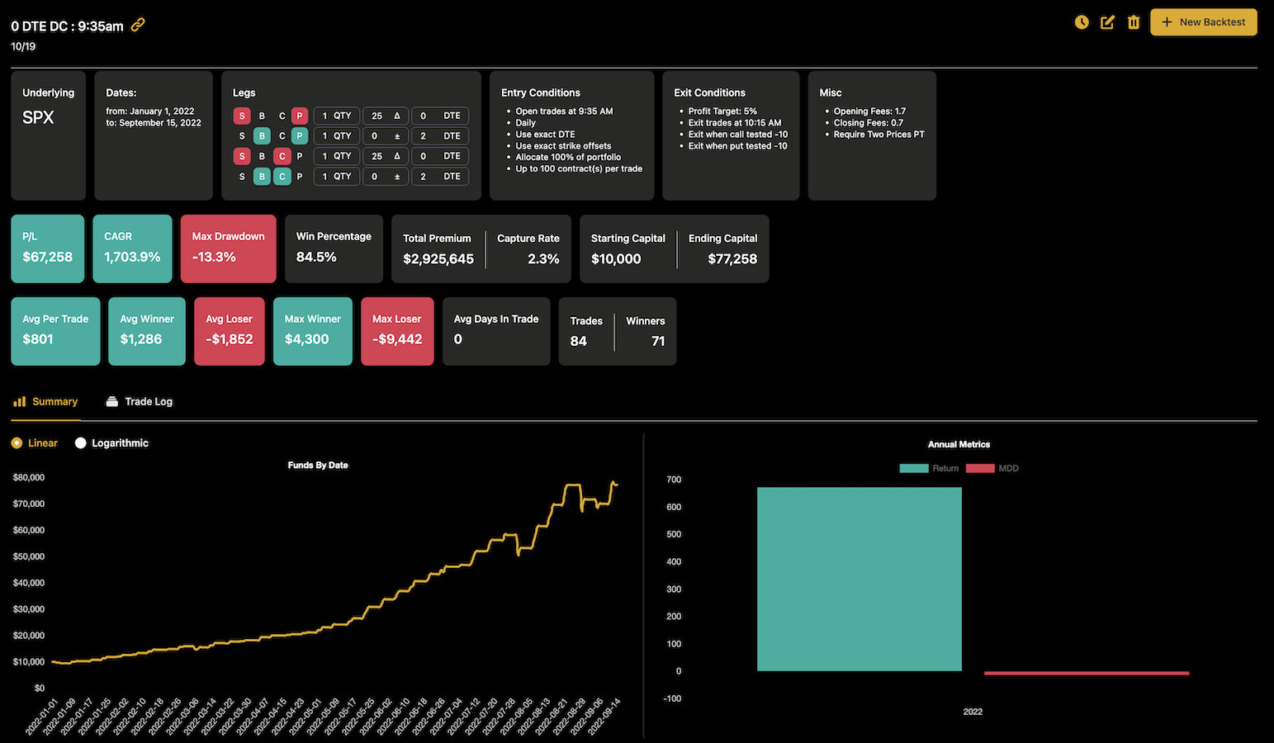Click the first leg's 25 delta field
1274x743 pixels.
(386, 116)
